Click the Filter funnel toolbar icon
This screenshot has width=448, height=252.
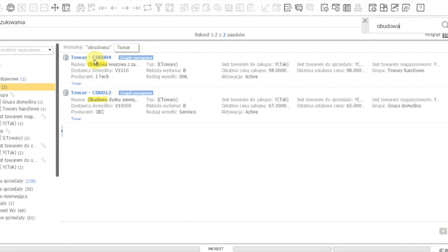pyautogui.click(x=159, y=8)
